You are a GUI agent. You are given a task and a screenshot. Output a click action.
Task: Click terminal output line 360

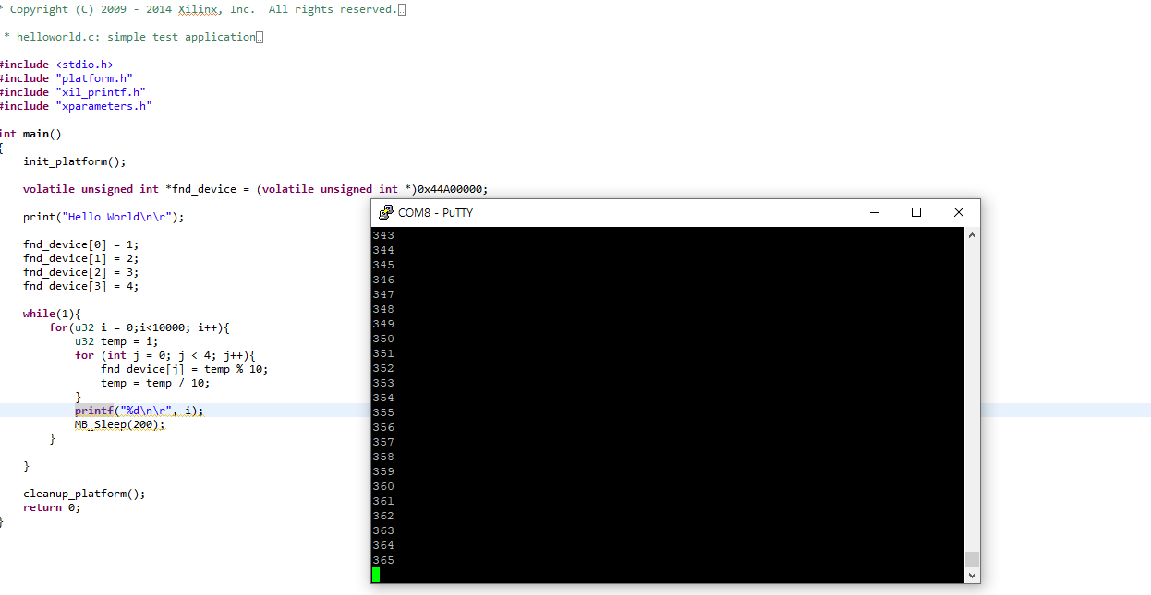pyautogui.click(x=383, y=486)
